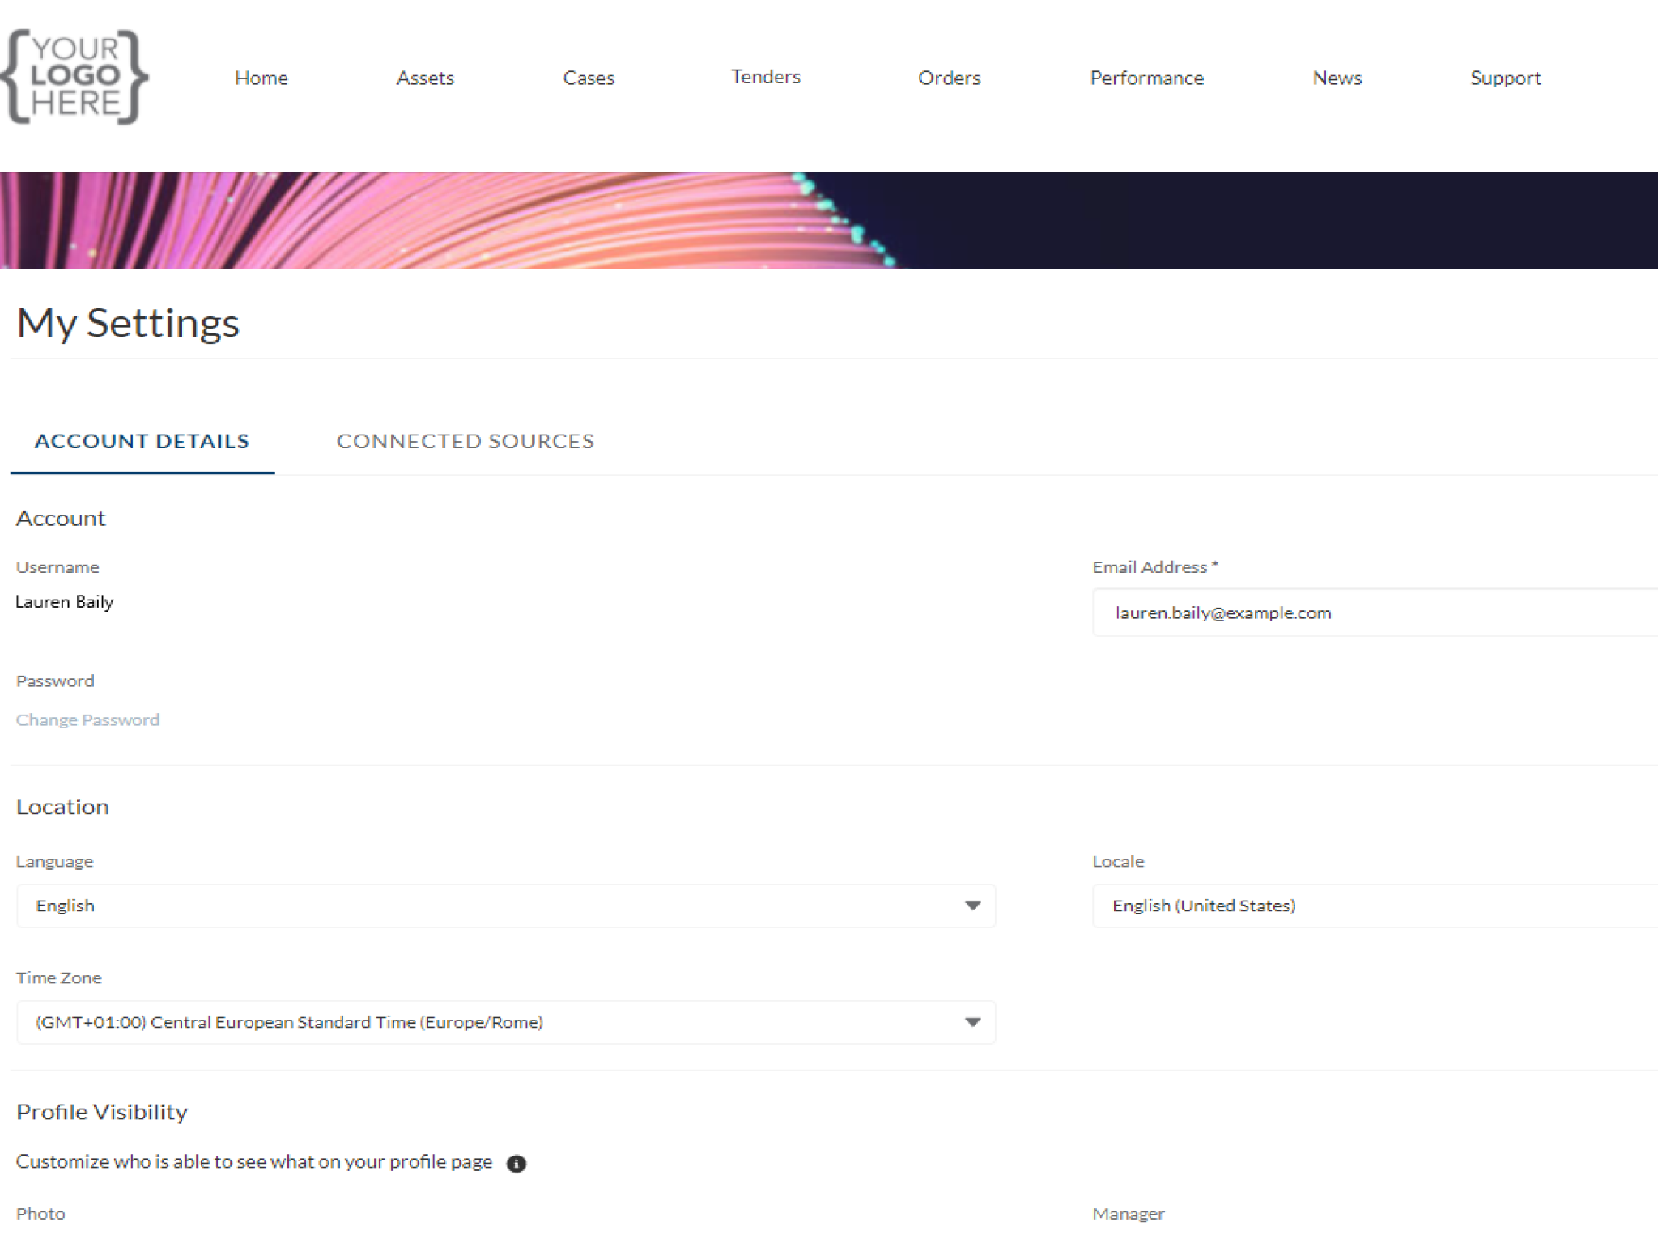Click the profile visibility info icon
Viewport: 1658px width, 1243px height.
click(x=517, y=1164)
